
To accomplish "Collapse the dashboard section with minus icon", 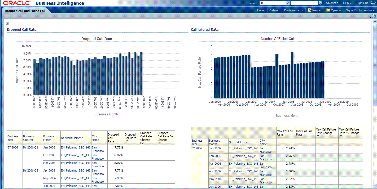I will pyautogui.click(x=7, y=24).
